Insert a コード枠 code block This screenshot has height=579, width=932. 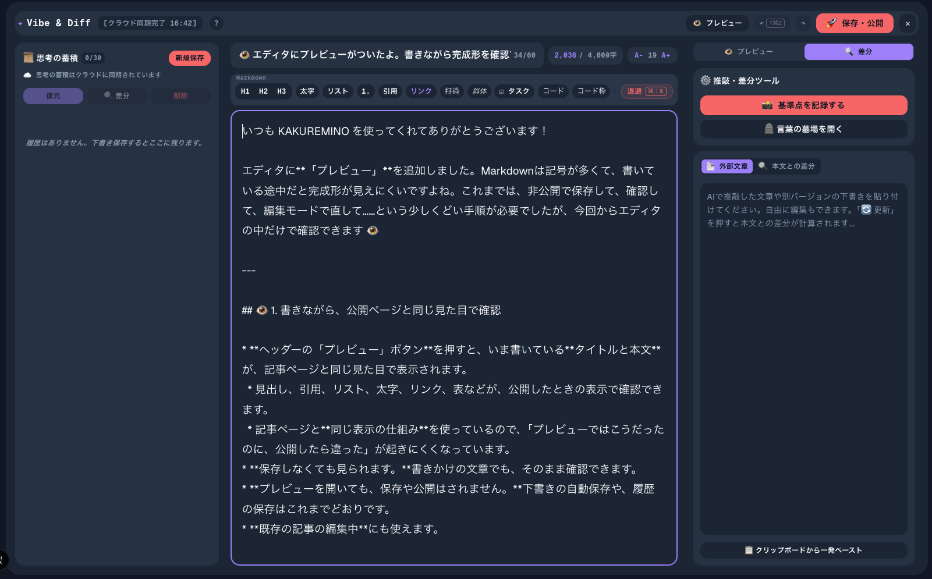click(591, 91)
